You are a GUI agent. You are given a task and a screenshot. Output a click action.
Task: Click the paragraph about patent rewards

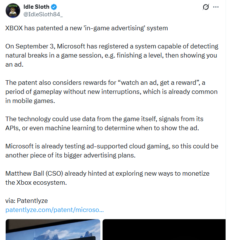pos(111,92)
